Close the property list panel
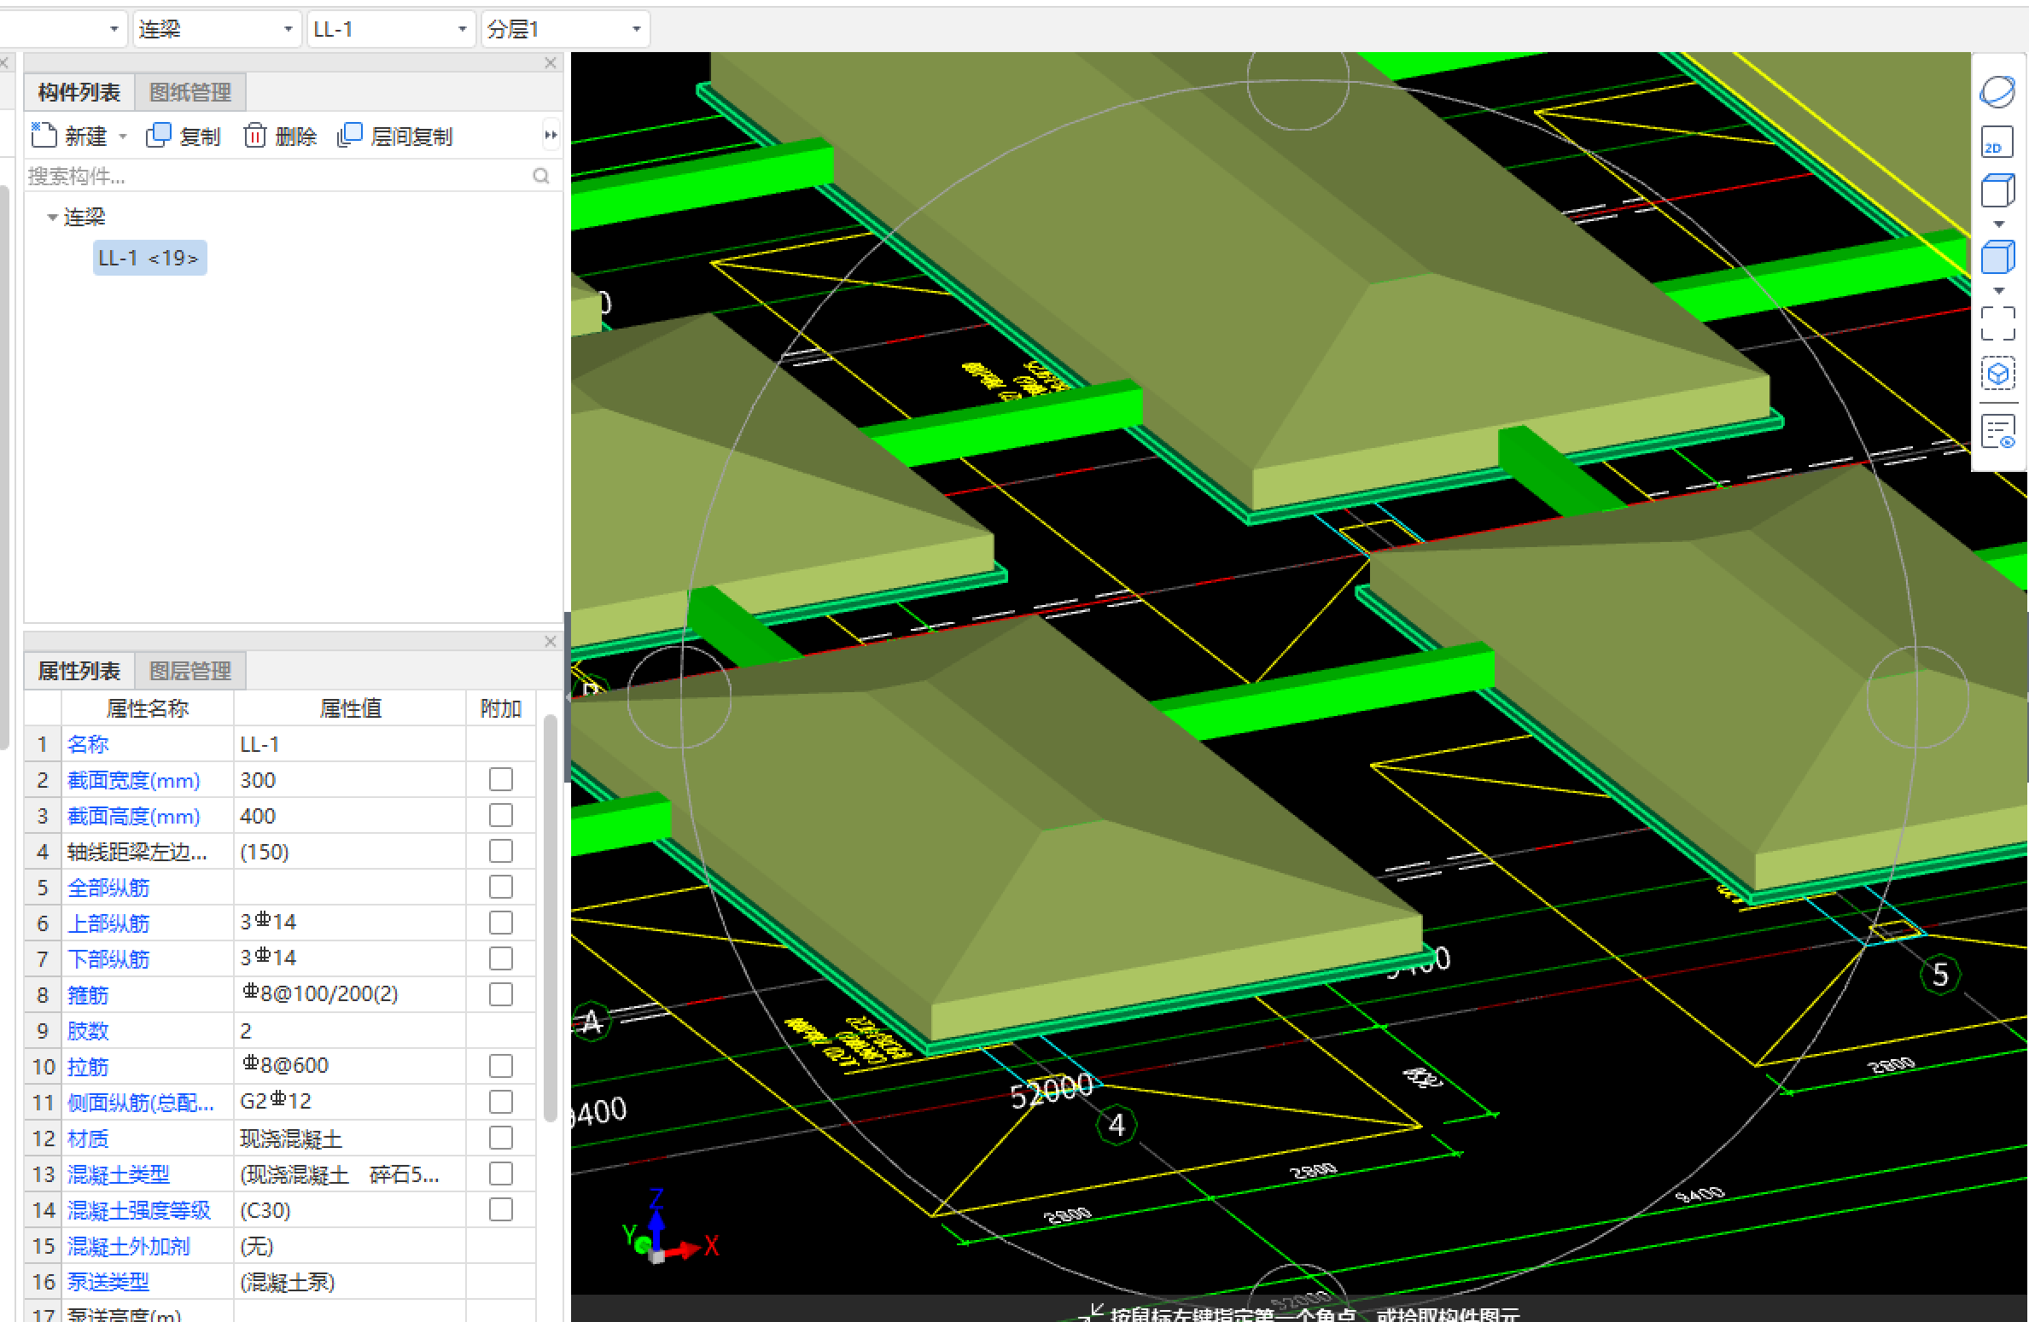2029x1322 pixels. 551,641
